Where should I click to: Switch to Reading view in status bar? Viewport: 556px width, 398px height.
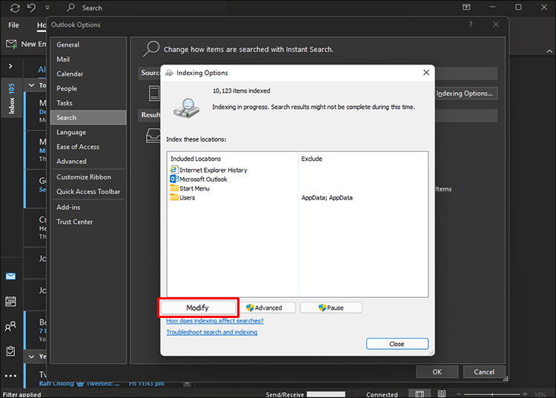point(442,394)
